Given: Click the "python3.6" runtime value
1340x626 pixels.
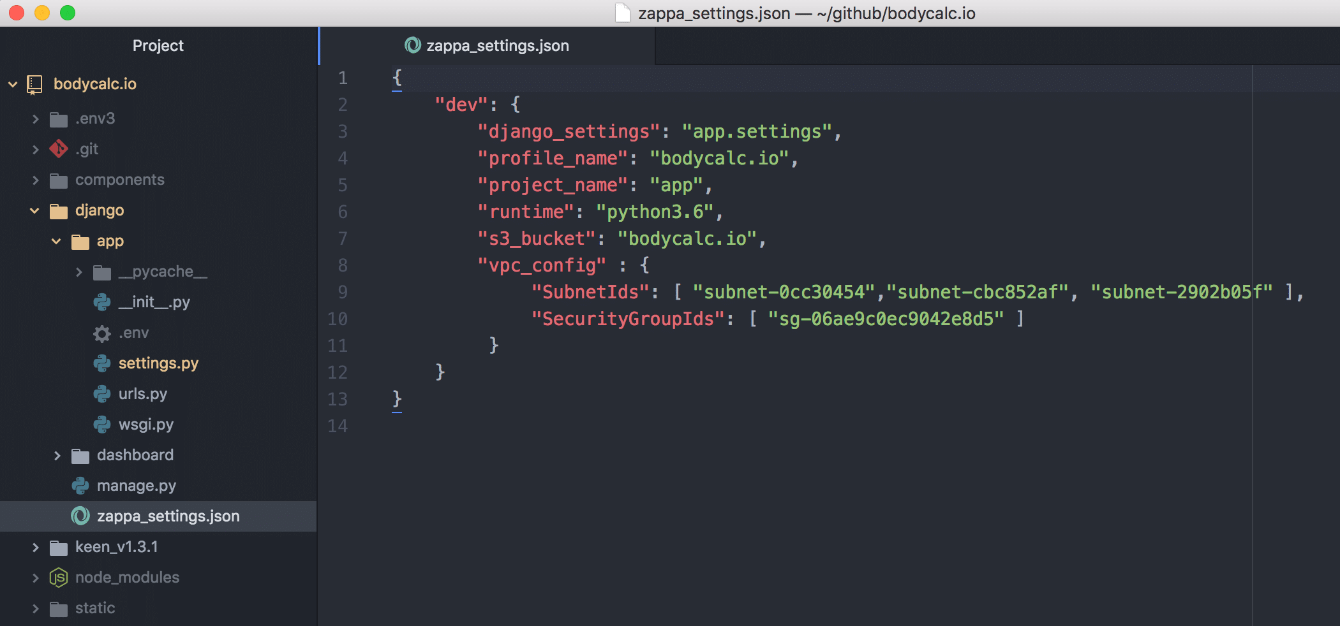Looking at the screenshot, I should (x=655, y=212).
